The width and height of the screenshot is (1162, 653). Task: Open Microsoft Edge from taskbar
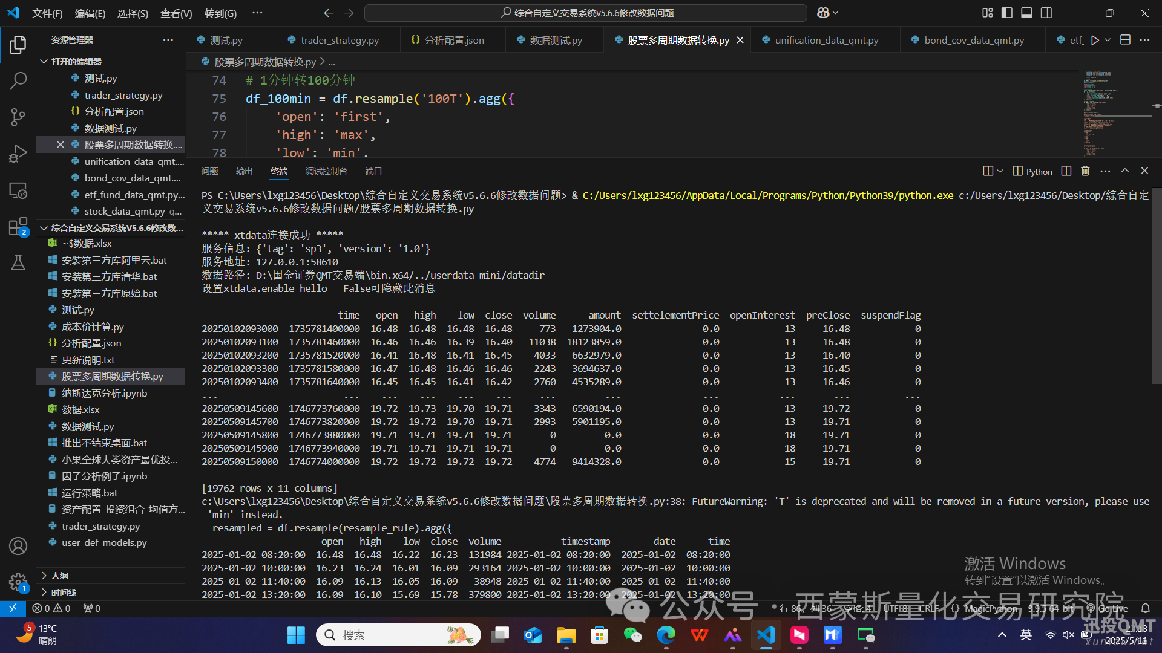(666, 635)
